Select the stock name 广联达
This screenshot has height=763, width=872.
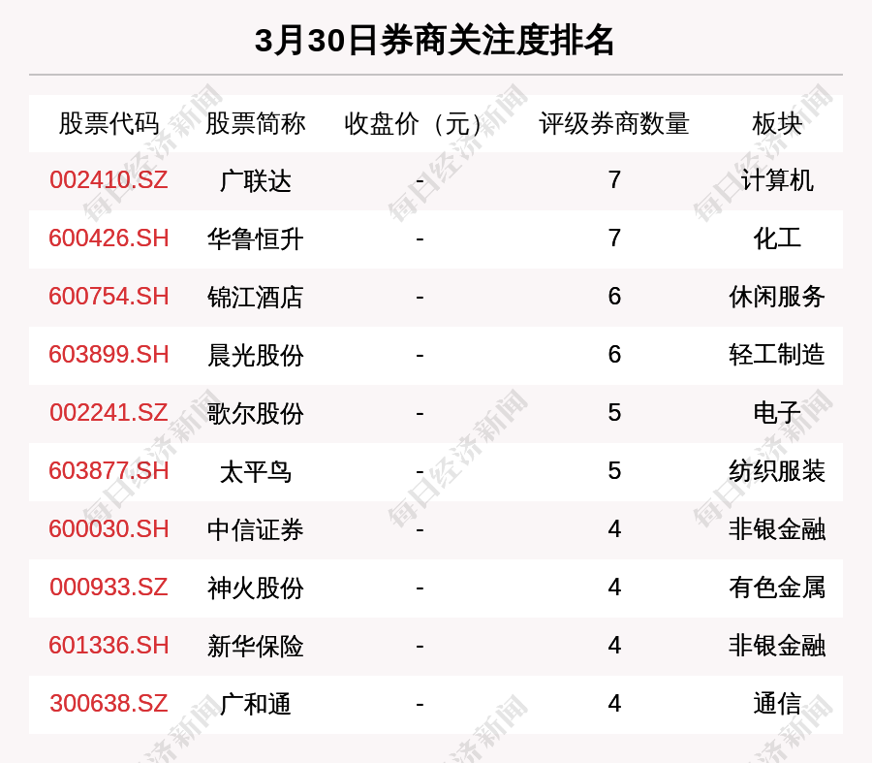coord(255,181)
